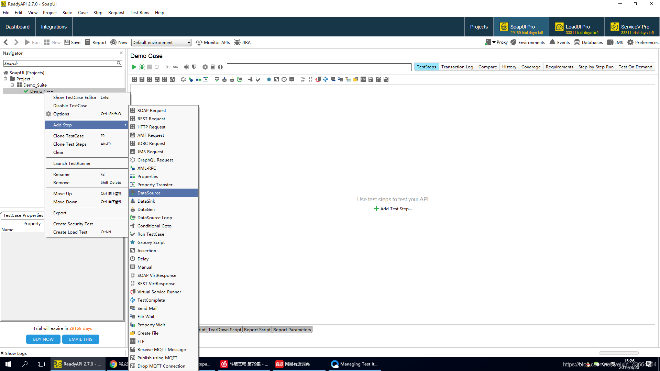Click the Monitor APIs toolbar button
Viewport: 660px width, 371px height.
[x=213, y=43]
